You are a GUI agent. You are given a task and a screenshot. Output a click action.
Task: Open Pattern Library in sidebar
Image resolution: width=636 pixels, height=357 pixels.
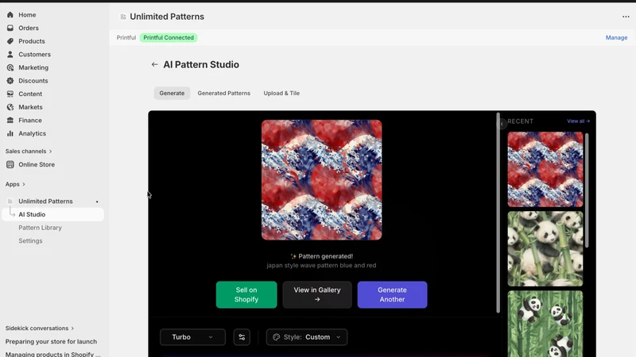tap(41, 228)
